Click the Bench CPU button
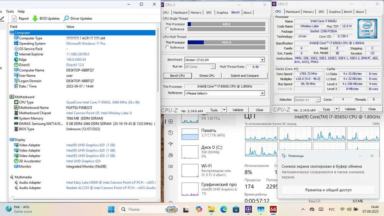This screenshot has height=216, width=384. coord(177,75)
